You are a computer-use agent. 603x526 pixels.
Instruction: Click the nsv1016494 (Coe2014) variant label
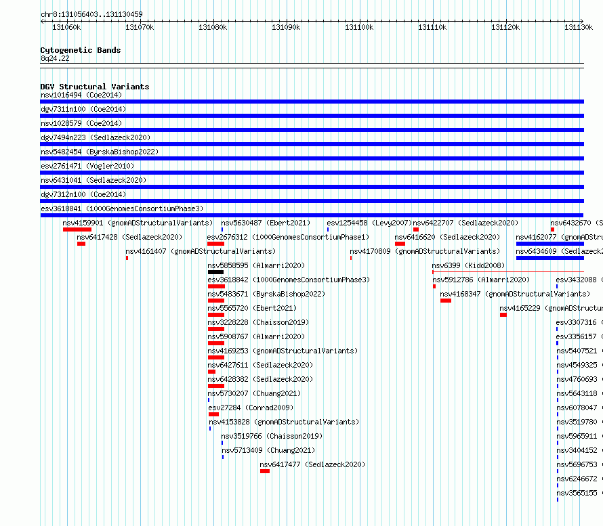coord(81,95)
